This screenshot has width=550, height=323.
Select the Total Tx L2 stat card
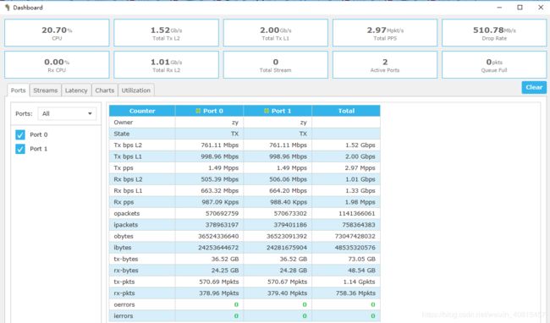pos(166,33)
